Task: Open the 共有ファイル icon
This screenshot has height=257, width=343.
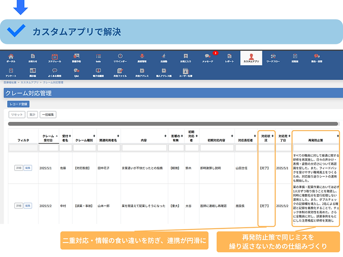Action: click(120, 72)
